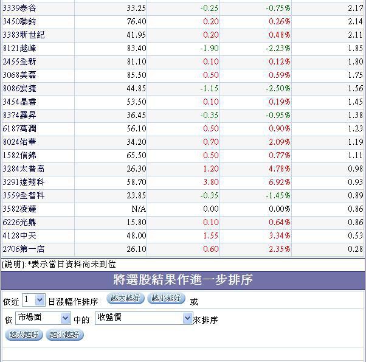Click 越大越好 button beside 日漲幅作排序

(x=125, y=298)
